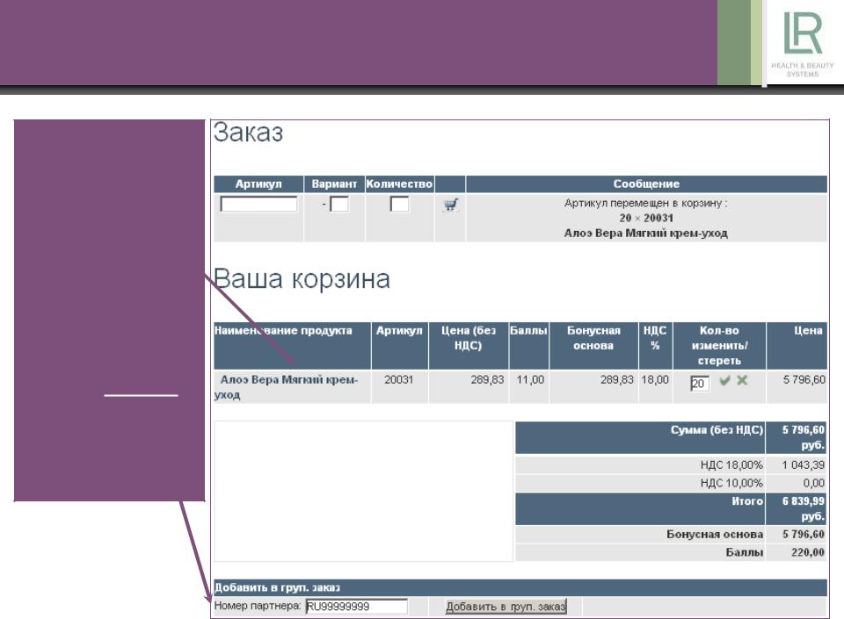
Task: Click the Добавить в груп. заказ section header
Action: (520, 587)
